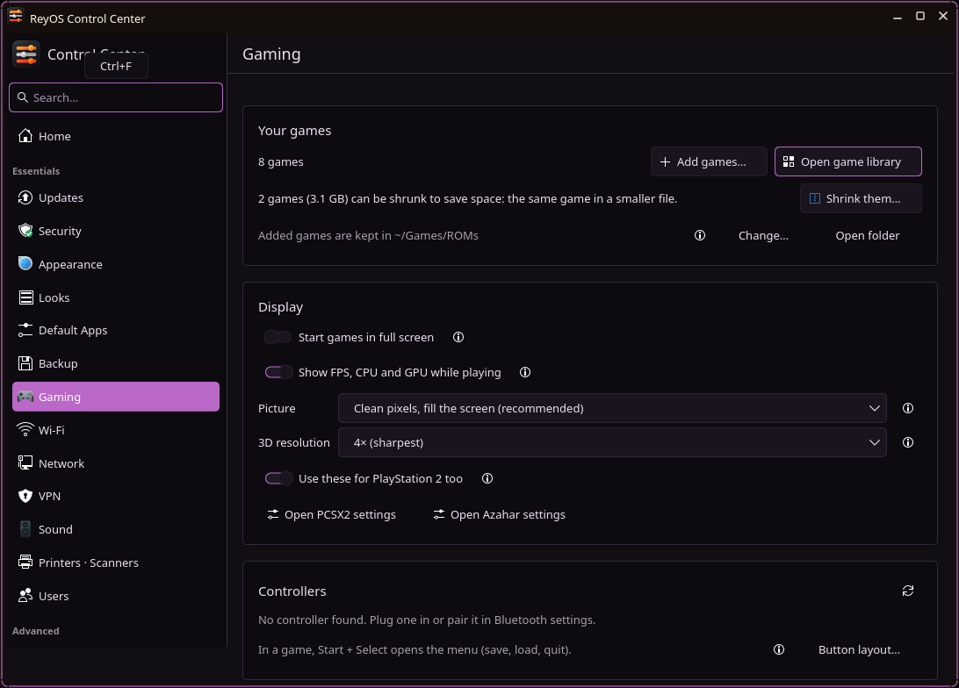Image resolution: width=959 pixels, height=688 pixels.
Task: Click the VPN shield icon
Action: pyautogui.click(x=25, y=496)
